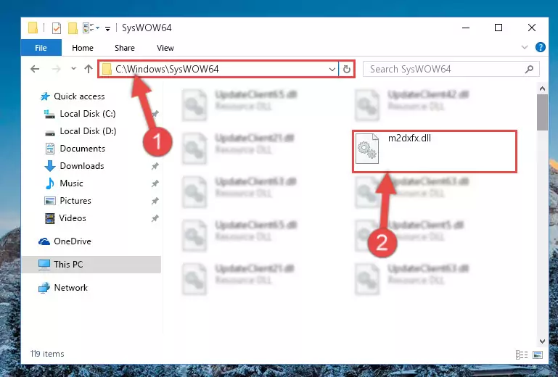Switch to the Share ribbon tab

pos(125,48)
